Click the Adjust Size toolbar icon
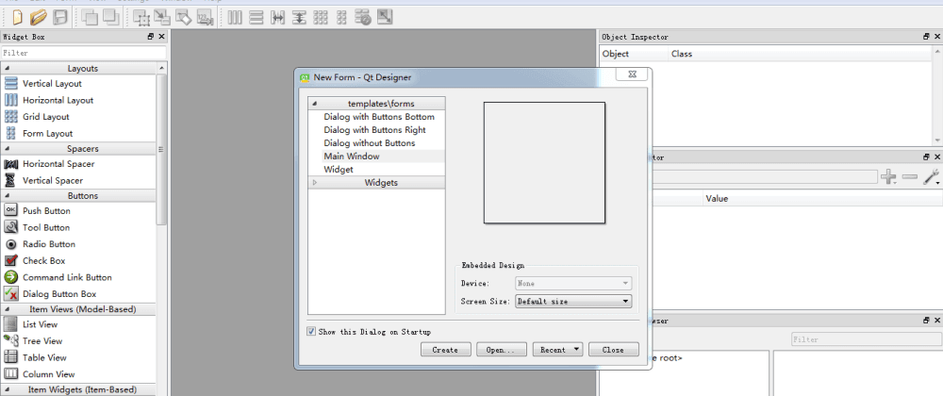The height and width of the screenshot is (396, 943). tap(385, 17)
